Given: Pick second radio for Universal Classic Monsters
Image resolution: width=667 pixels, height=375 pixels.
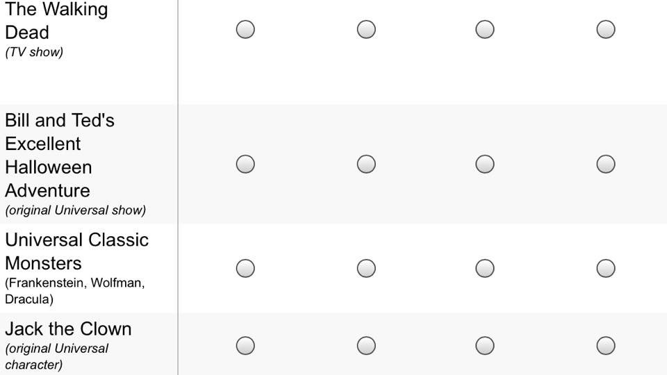Looking at the screenshot, I should tap(366, 268).
